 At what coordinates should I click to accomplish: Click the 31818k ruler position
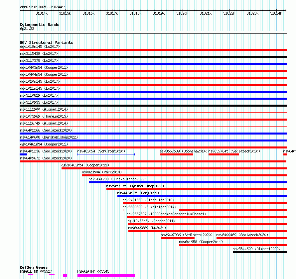[x=135, y=13]
